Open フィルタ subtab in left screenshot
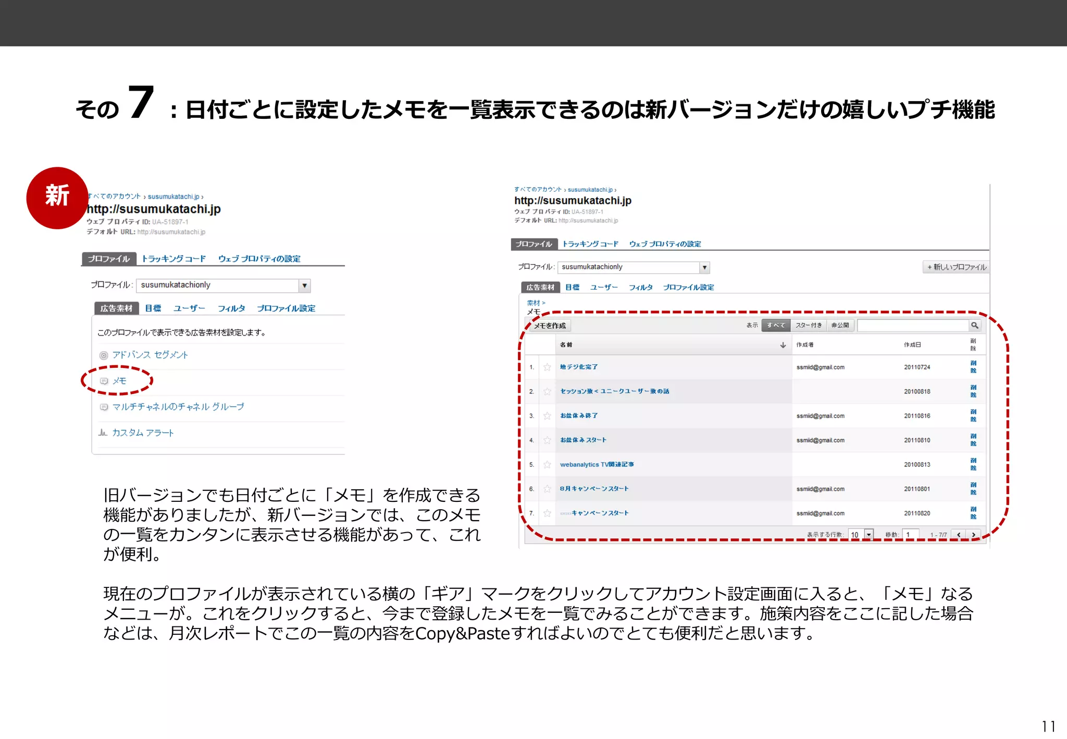Viewport: 1067px width, 739px height. [231, 309]
